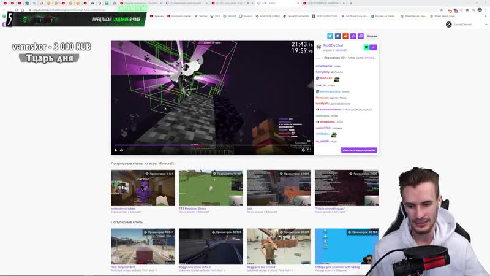Open the clip player settings gear

303,150
